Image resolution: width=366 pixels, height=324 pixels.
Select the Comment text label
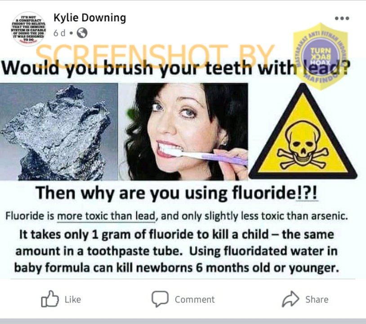coord(195,299)
